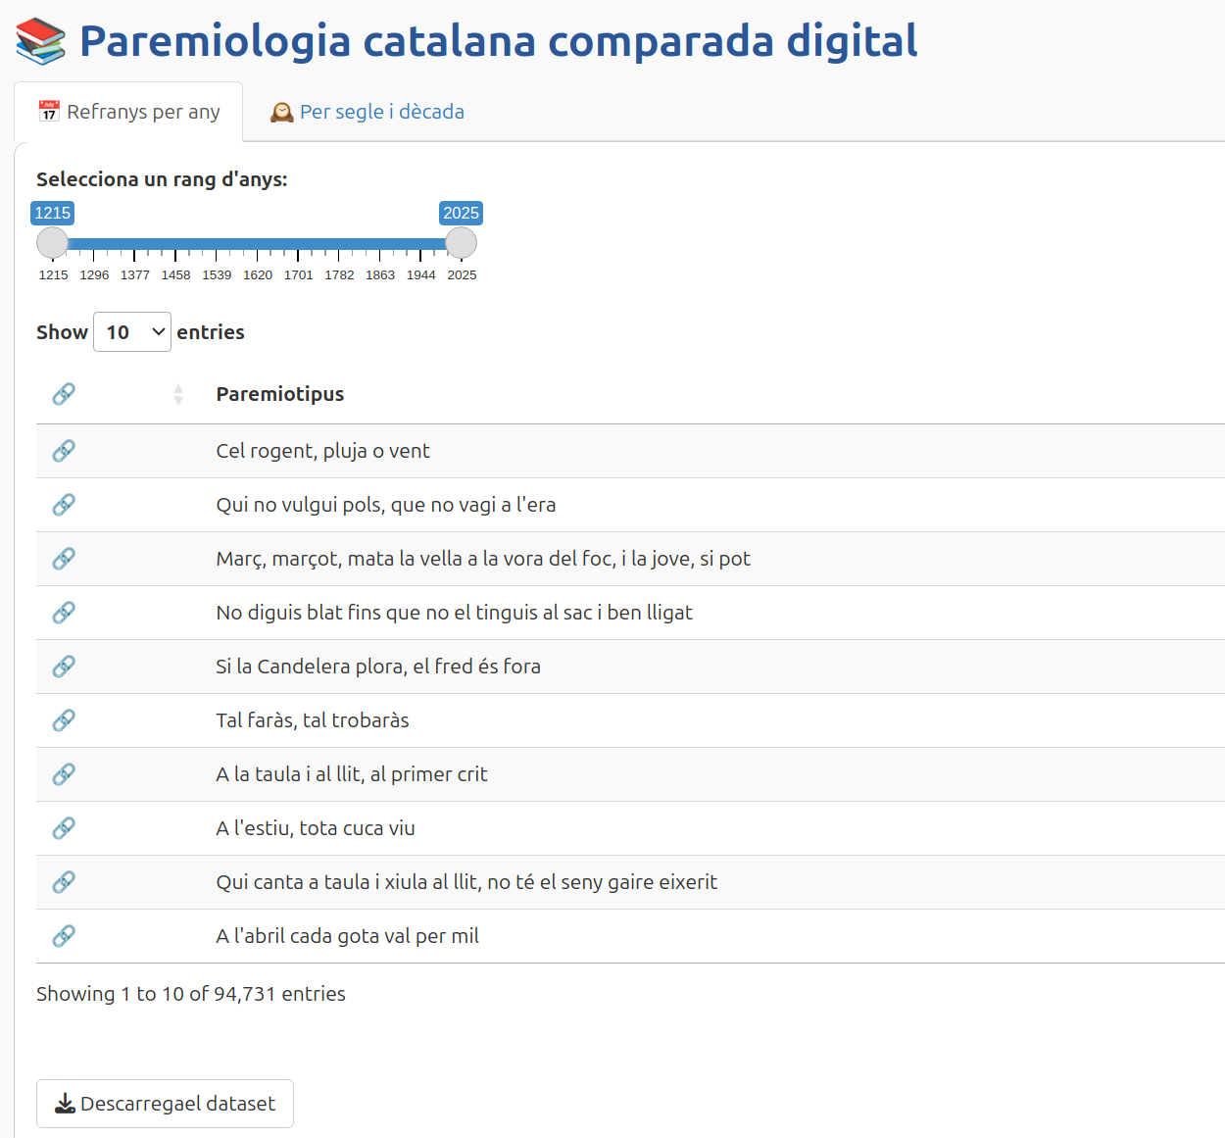Click link icon next to 'No diguis blat'
1225x1138 pixels.
(x=64, y=613)
